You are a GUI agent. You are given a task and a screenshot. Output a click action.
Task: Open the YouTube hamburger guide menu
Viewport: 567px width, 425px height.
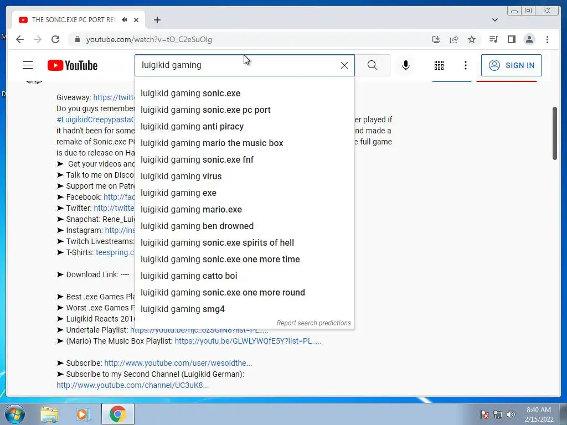tap(28, 65)
